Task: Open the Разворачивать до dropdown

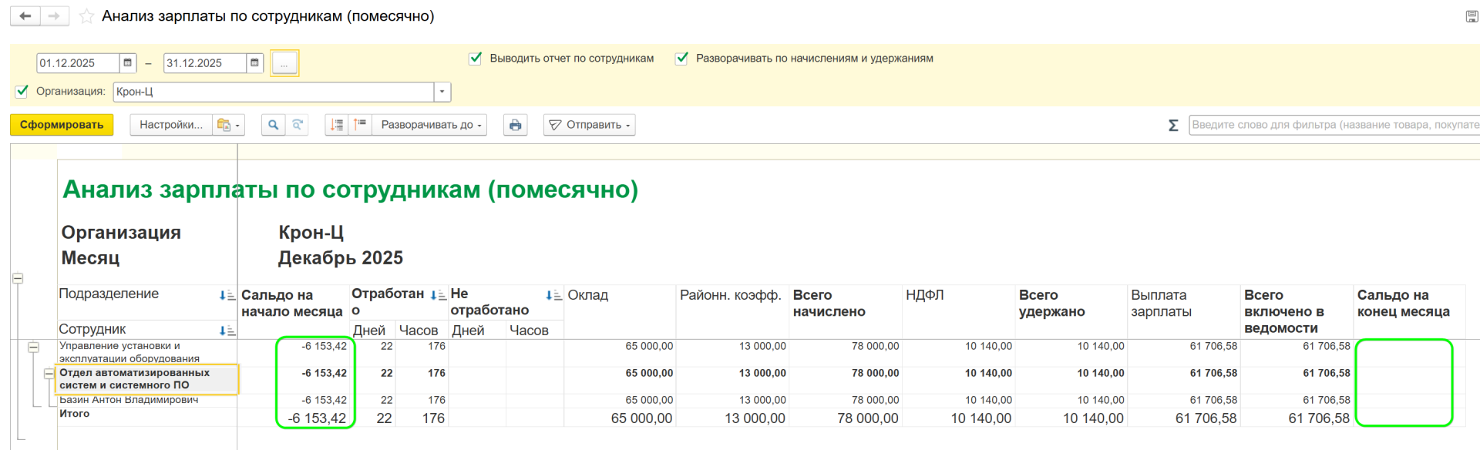Action: (x=430, y=125)
